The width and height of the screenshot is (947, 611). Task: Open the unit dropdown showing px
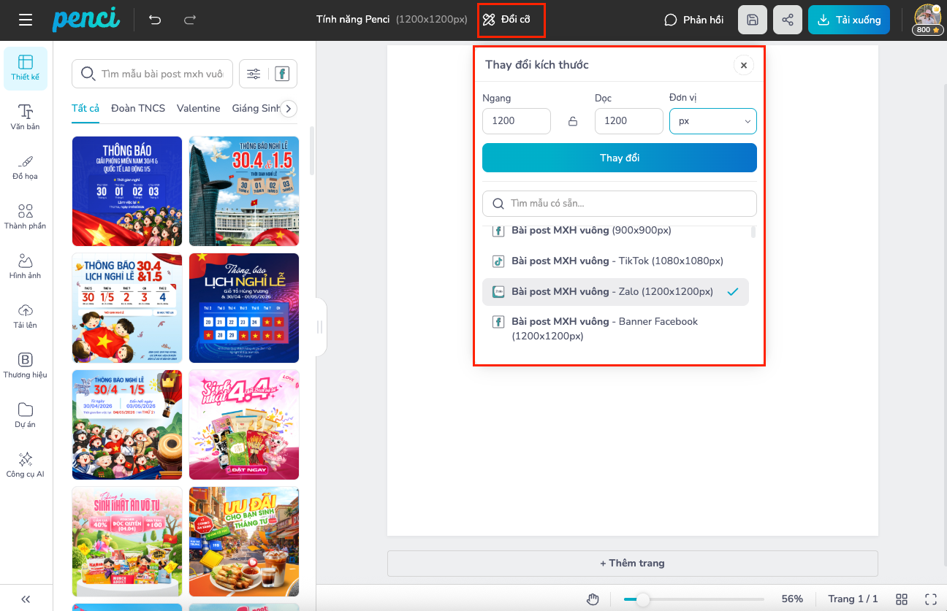(712, 121)
